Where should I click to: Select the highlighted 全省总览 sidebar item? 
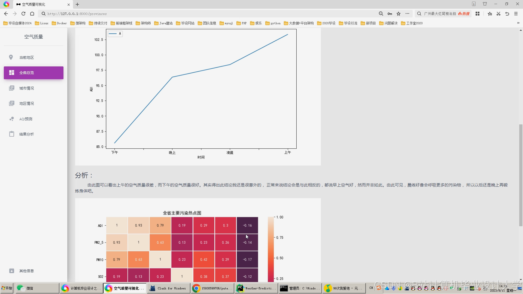34,73
